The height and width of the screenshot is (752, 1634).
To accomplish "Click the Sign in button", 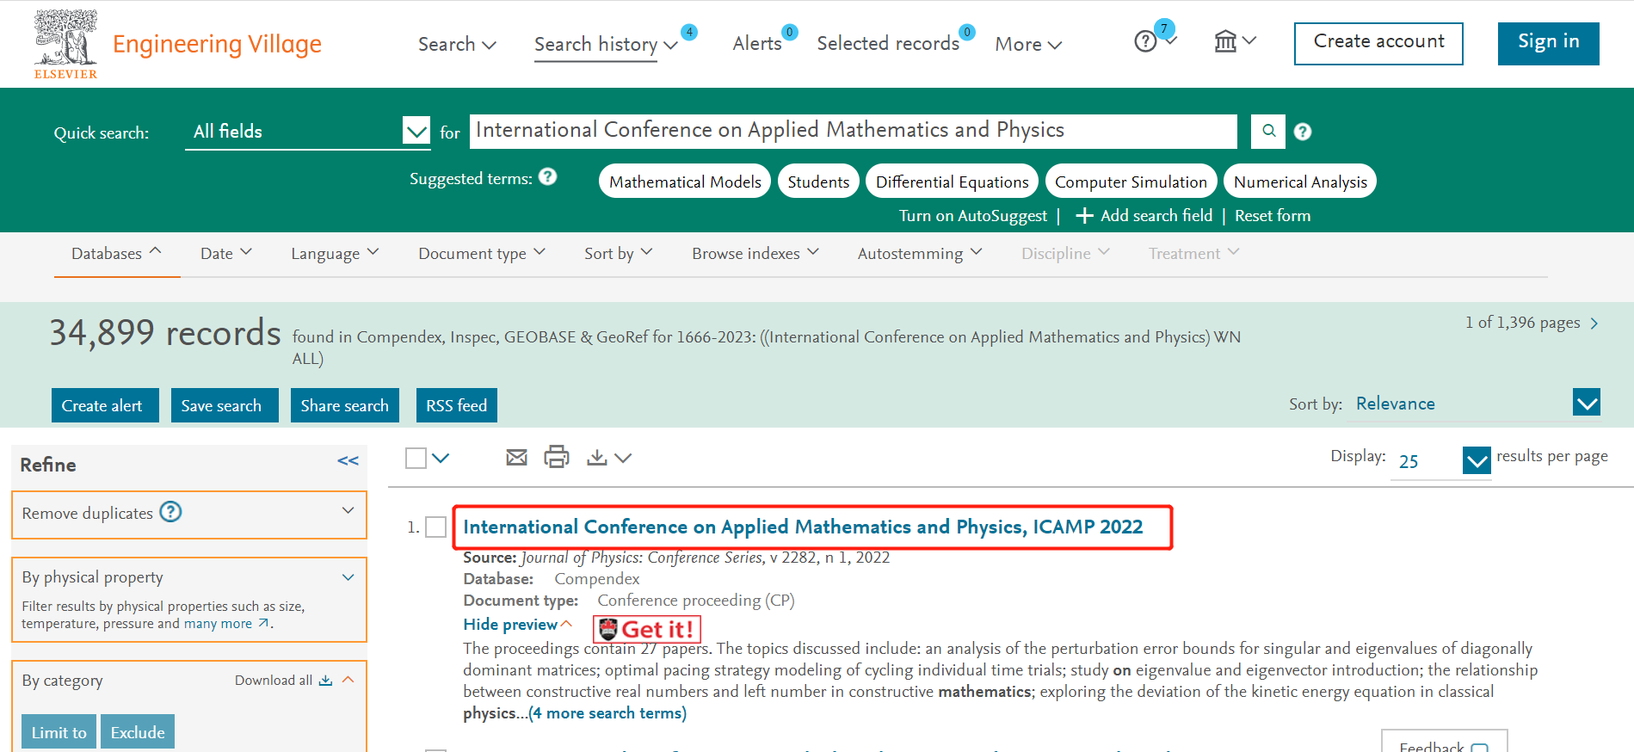I will pyautogui.click(x=1548, y=43).
